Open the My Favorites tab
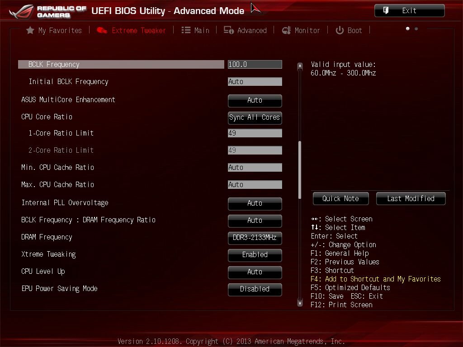The height and width of the screenshot is (347, 463). tap(54, 30)
